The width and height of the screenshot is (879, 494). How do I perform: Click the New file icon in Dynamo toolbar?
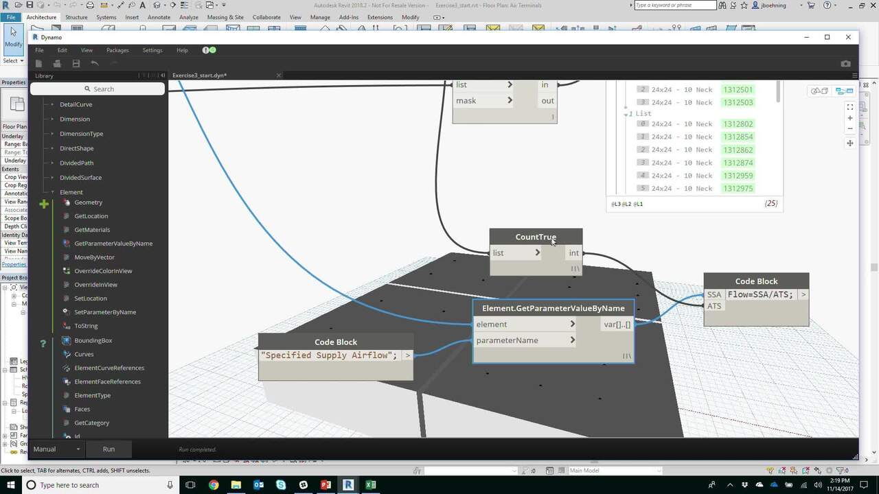39,64
